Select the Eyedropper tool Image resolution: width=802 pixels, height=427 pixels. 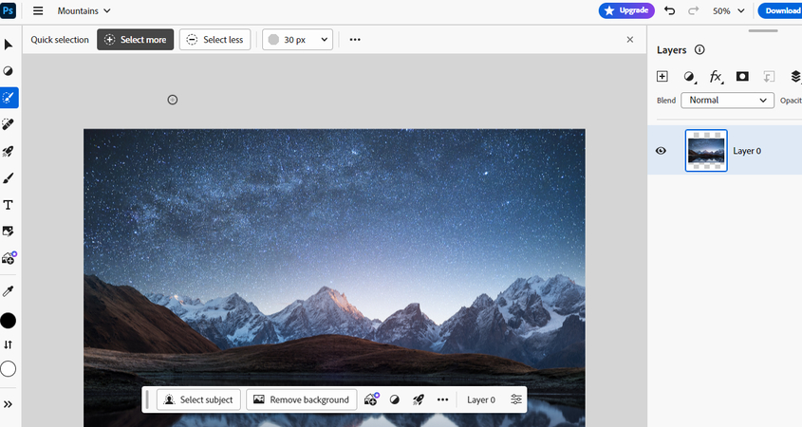click(x=9, y=291)
